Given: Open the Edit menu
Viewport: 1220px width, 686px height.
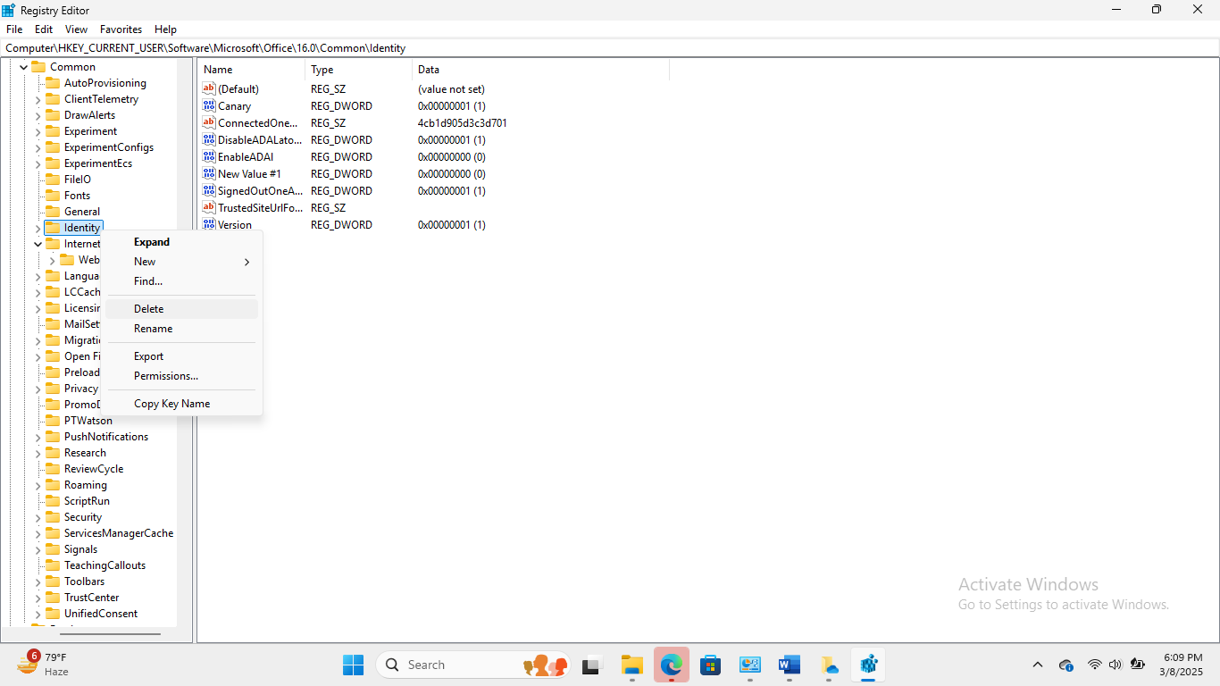Looking at the screenshot, I should (x=44, y=29).
